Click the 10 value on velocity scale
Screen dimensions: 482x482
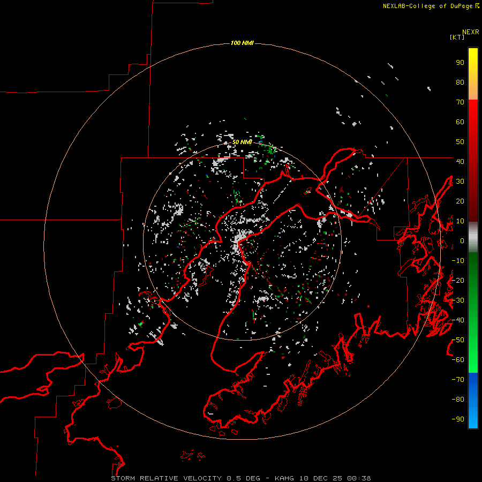pyautogui.click(x=460, y=221)
